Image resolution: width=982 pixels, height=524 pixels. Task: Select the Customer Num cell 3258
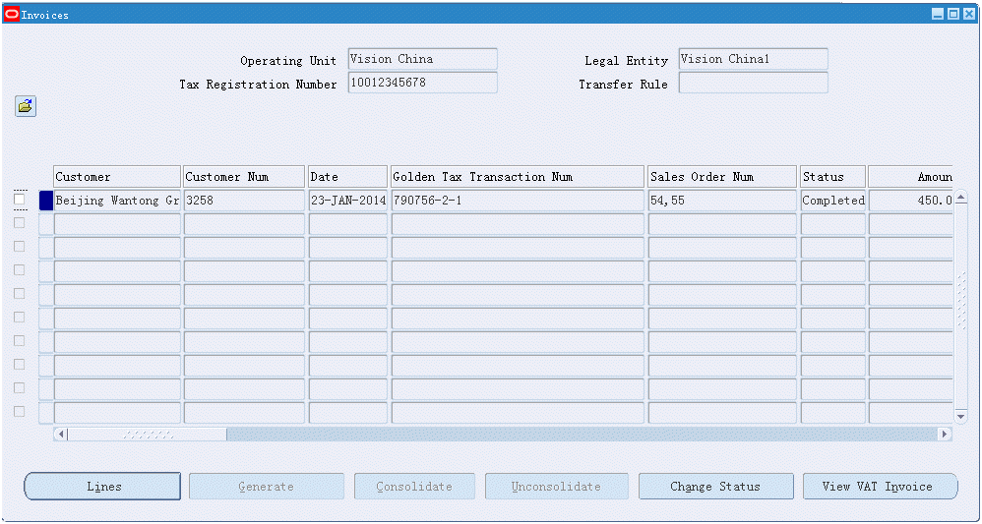click(244, 201)
